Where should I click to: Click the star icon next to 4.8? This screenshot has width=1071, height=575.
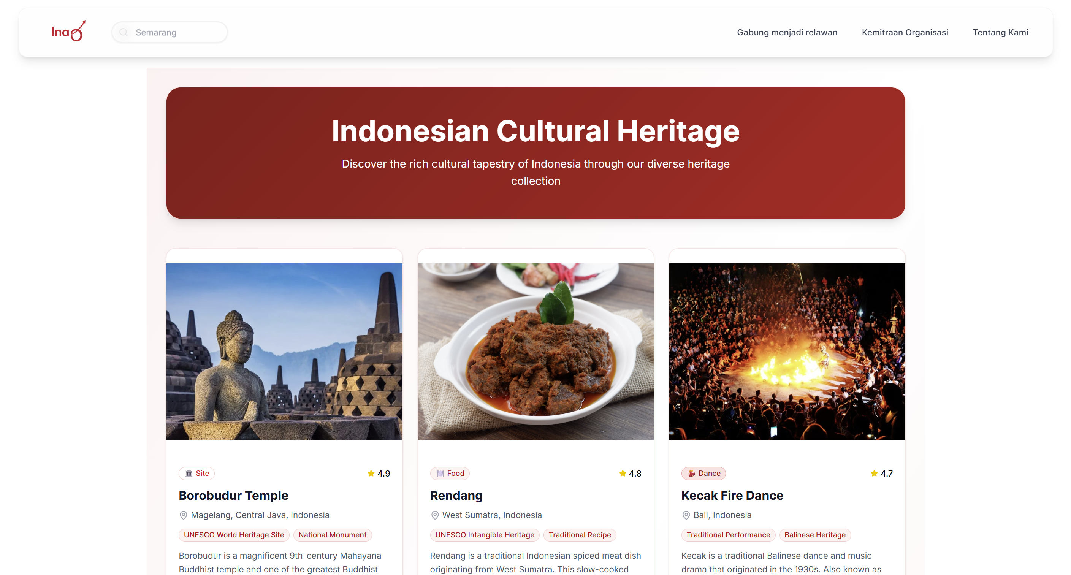tap(623, 473)
